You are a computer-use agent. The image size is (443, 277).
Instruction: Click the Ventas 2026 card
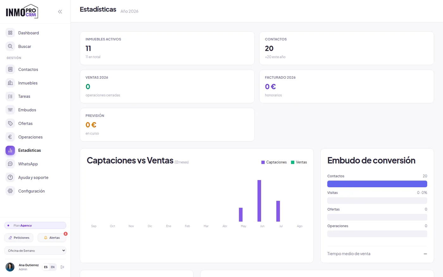coord(167,86)
